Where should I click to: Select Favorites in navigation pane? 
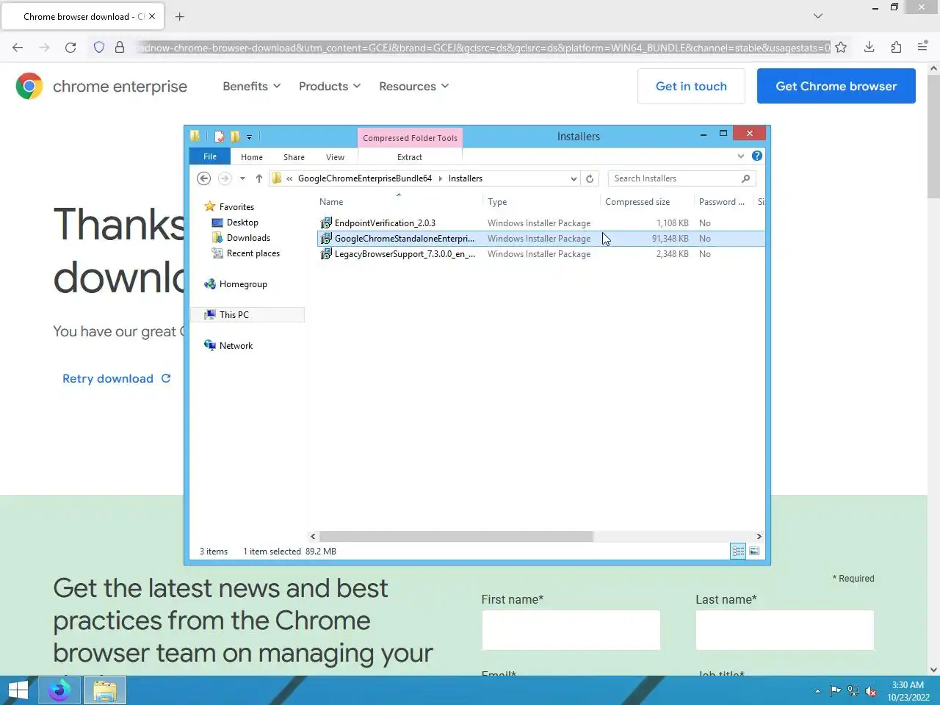[236, 207]
